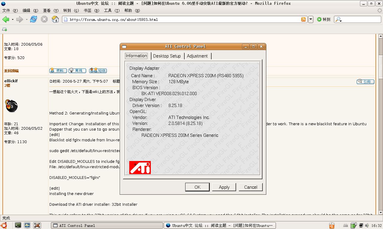The image size is (383, 229).
Task: Reload the page with the Refresh icon
Action: 34,19
